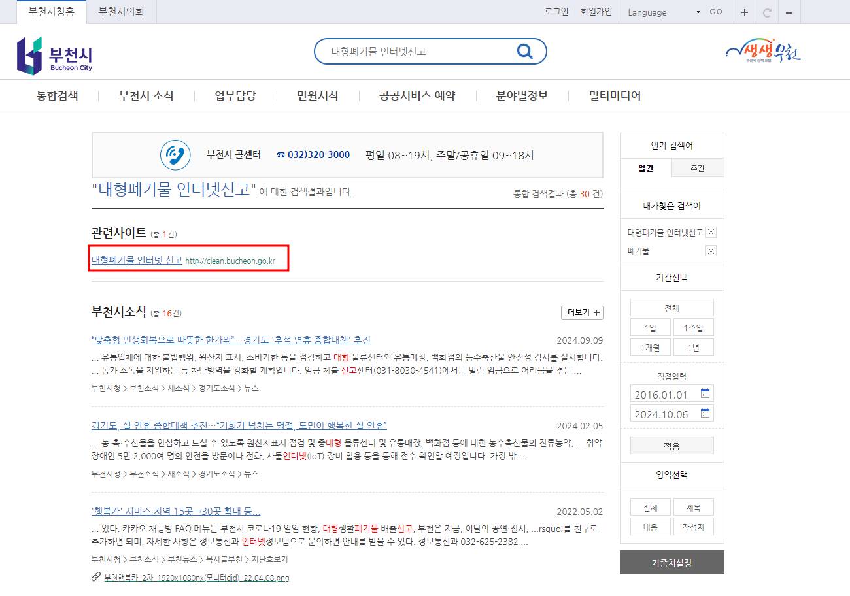Click date 2022.05.02 of 행복카 article
Screen dimensions: 850x596
tap(580, 512)
